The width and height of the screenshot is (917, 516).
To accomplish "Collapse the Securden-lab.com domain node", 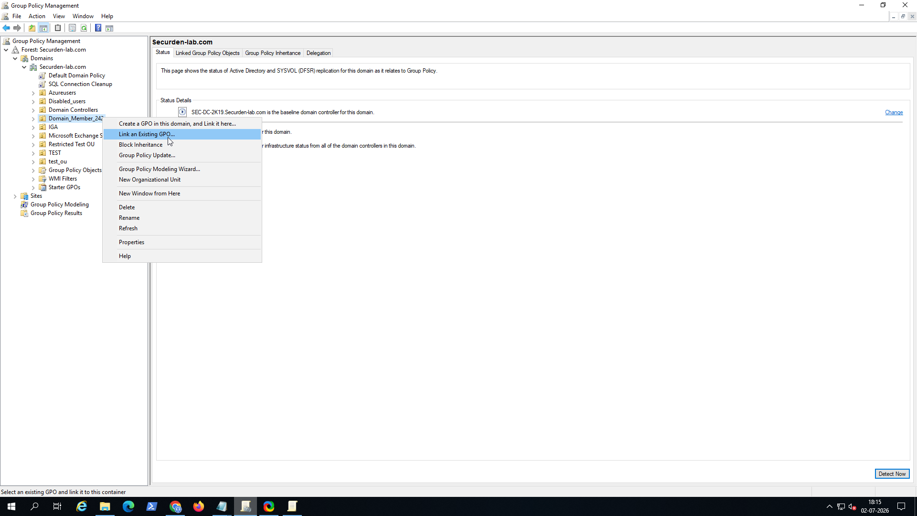I will (x=24, y=67).
